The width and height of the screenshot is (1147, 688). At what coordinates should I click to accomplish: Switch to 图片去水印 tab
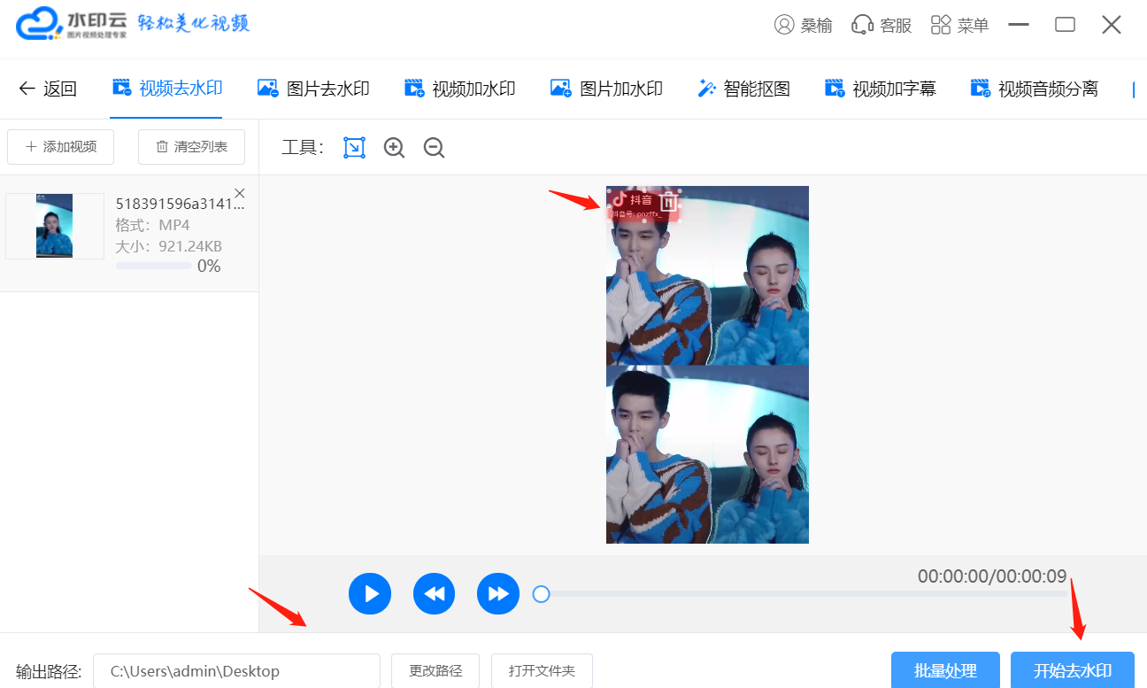click(x=313, y=89)
